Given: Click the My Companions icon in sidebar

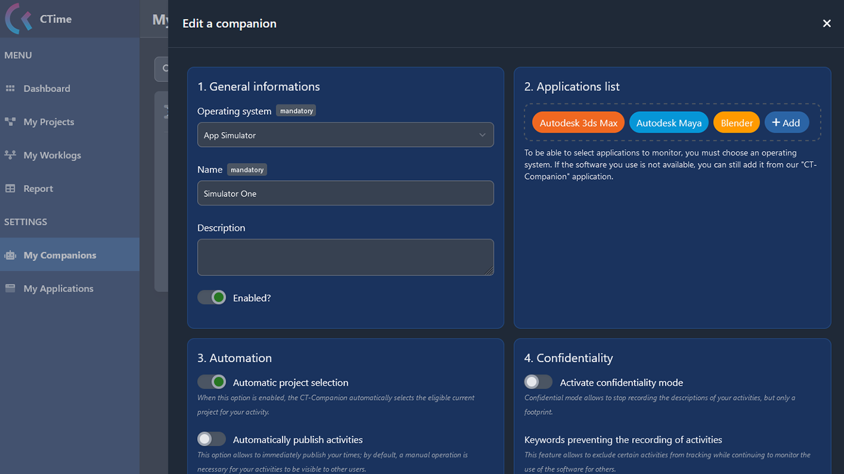Looking at the screenshot, I should click(11, 254).
